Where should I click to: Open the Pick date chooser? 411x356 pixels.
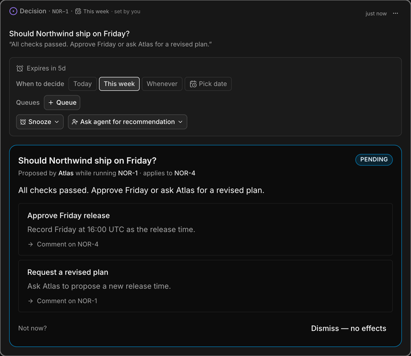208,84
